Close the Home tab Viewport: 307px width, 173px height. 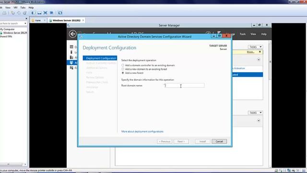point(45,20)
